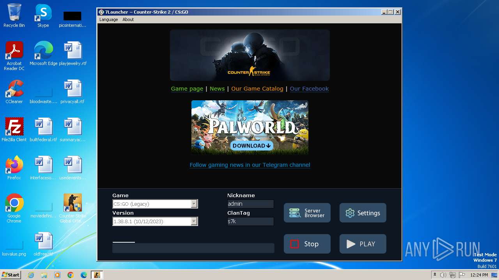The width and height of the screenshot is (499, 280).
Task: Open summaryac... document on desktop
Action: (x=73, y=130)
